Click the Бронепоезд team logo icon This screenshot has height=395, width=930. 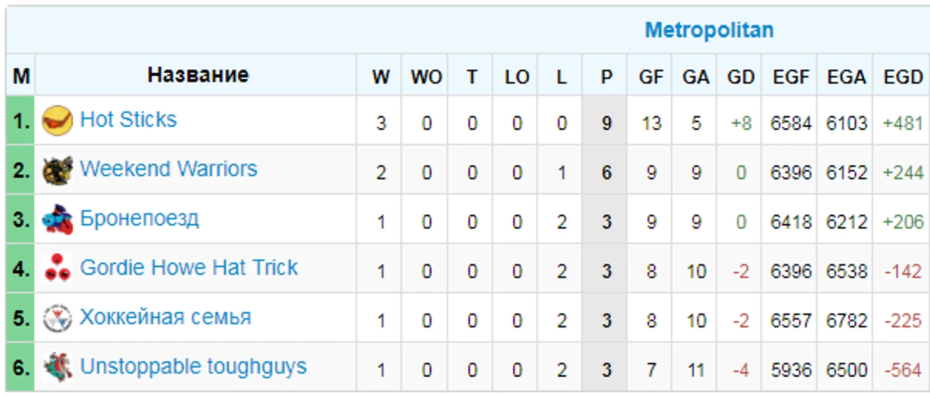tap(57, 219)
